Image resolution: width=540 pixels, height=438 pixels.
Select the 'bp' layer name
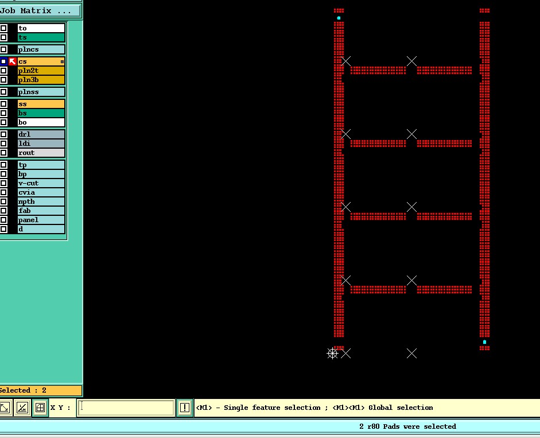[41, 174]
